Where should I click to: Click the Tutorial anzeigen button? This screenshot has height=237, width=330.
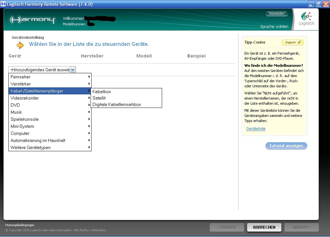tap(286, 146)
